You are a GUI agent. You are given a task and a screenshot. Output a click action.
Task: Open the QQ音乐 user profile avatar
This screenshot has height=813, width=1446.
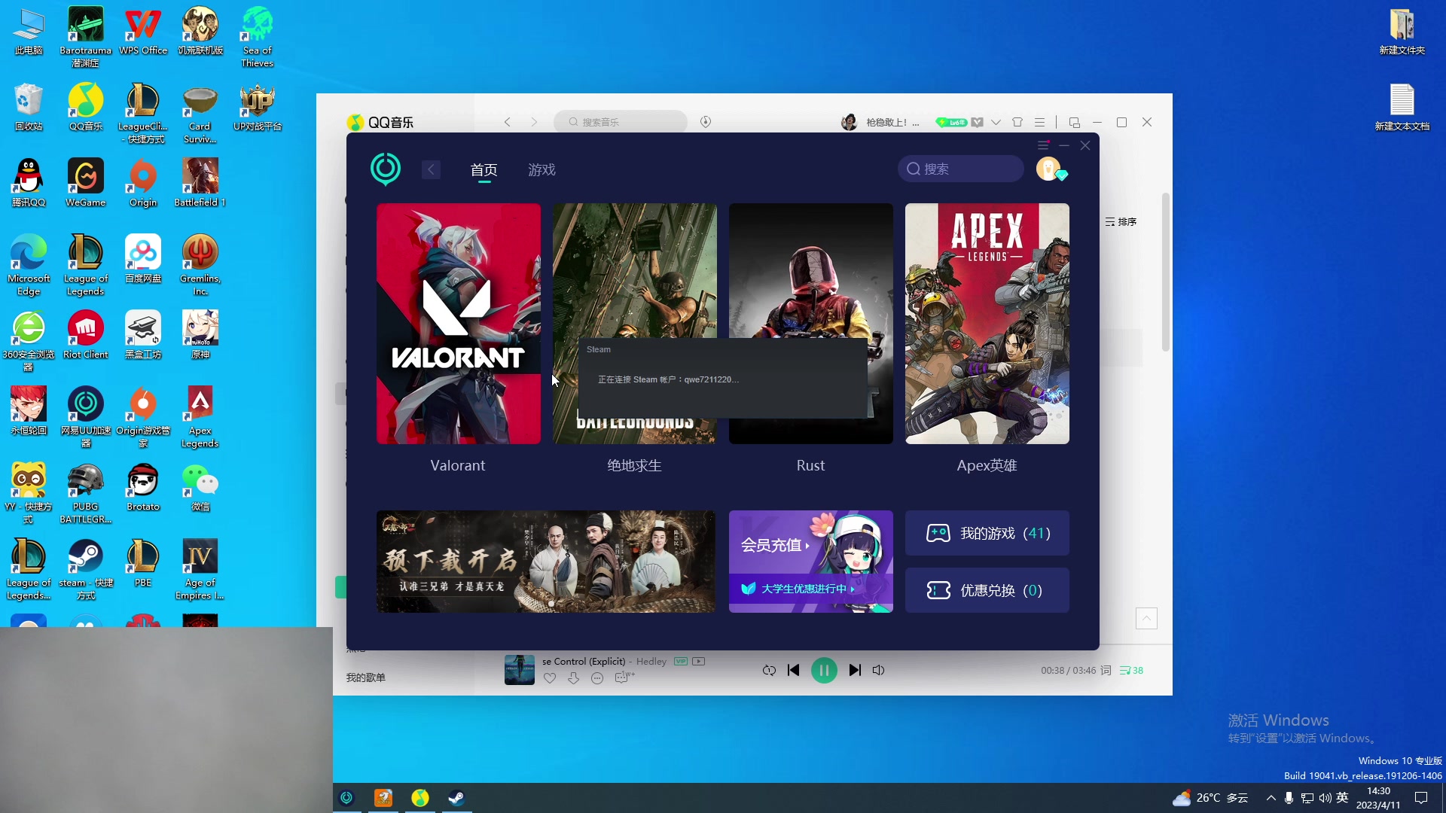pyautogui.click(x=849, y=122)
